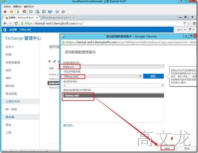The width and height of the screenshot is (198, 153).
Task: Click the CD/DVD drive connect icon
Action: 57,12
